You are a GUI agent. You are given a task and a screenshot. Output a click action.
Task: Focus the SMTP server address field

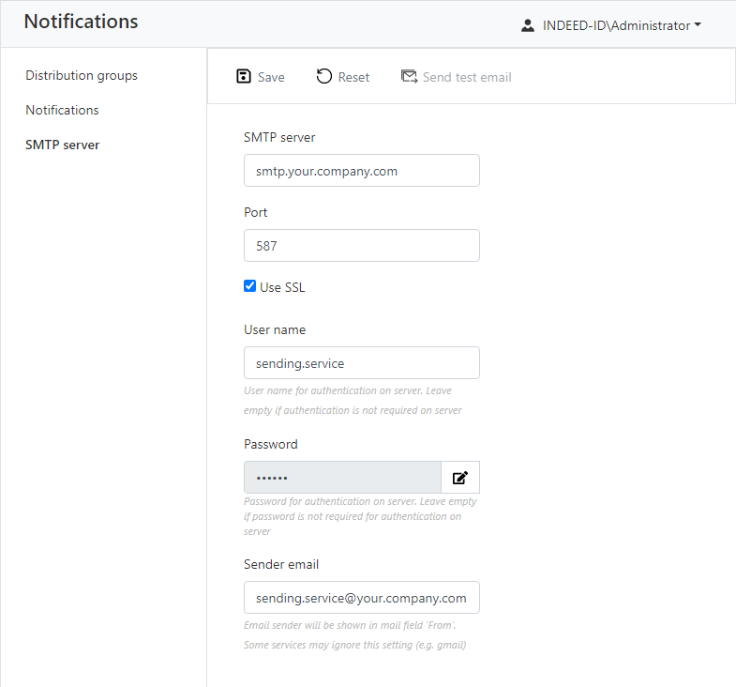(362, 171)
